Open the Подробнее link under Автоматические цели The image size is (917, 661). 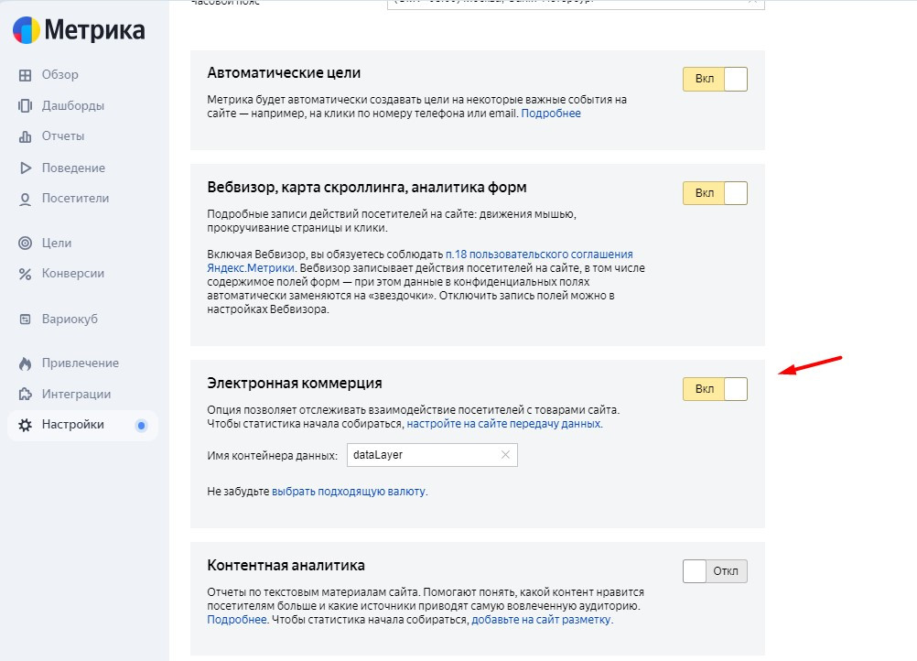[x=551, y=114]
